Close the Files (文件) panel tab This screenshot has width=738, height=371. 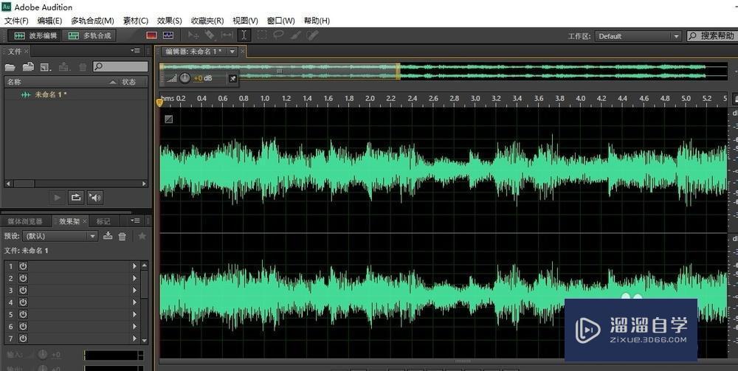[27, 51]
